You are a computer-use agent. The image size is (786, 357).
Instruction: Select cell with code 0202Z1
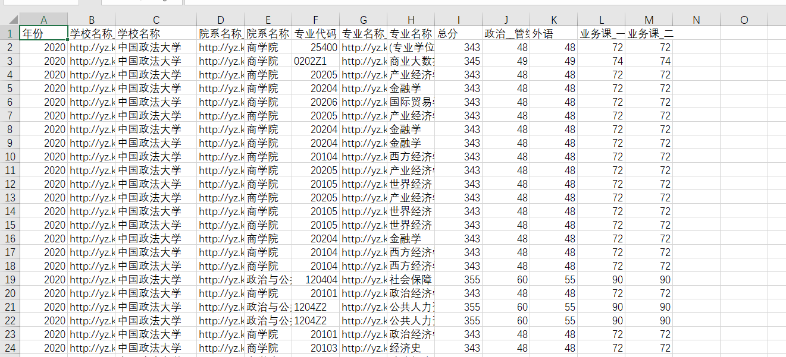pyautogui.click(x=316, y=61)
